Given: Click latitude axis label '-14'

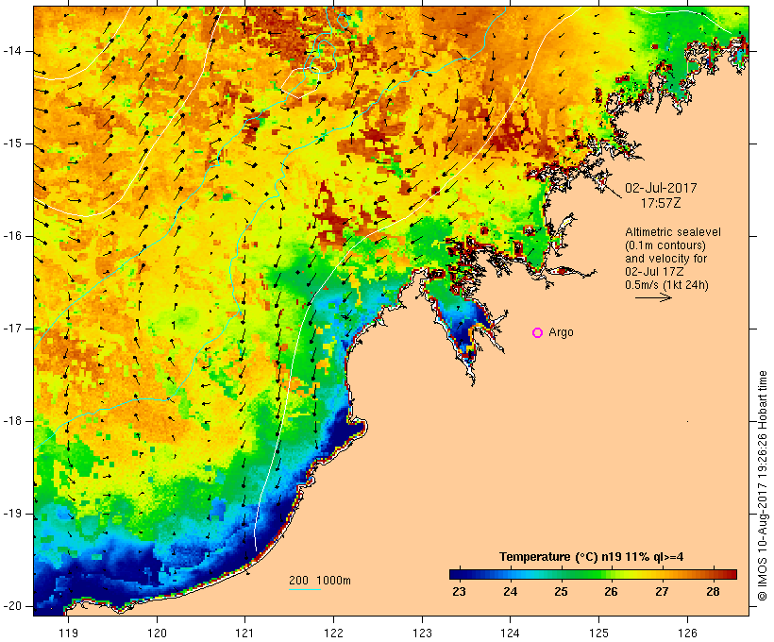Looking at the screenshot, I should pos(12,51).
